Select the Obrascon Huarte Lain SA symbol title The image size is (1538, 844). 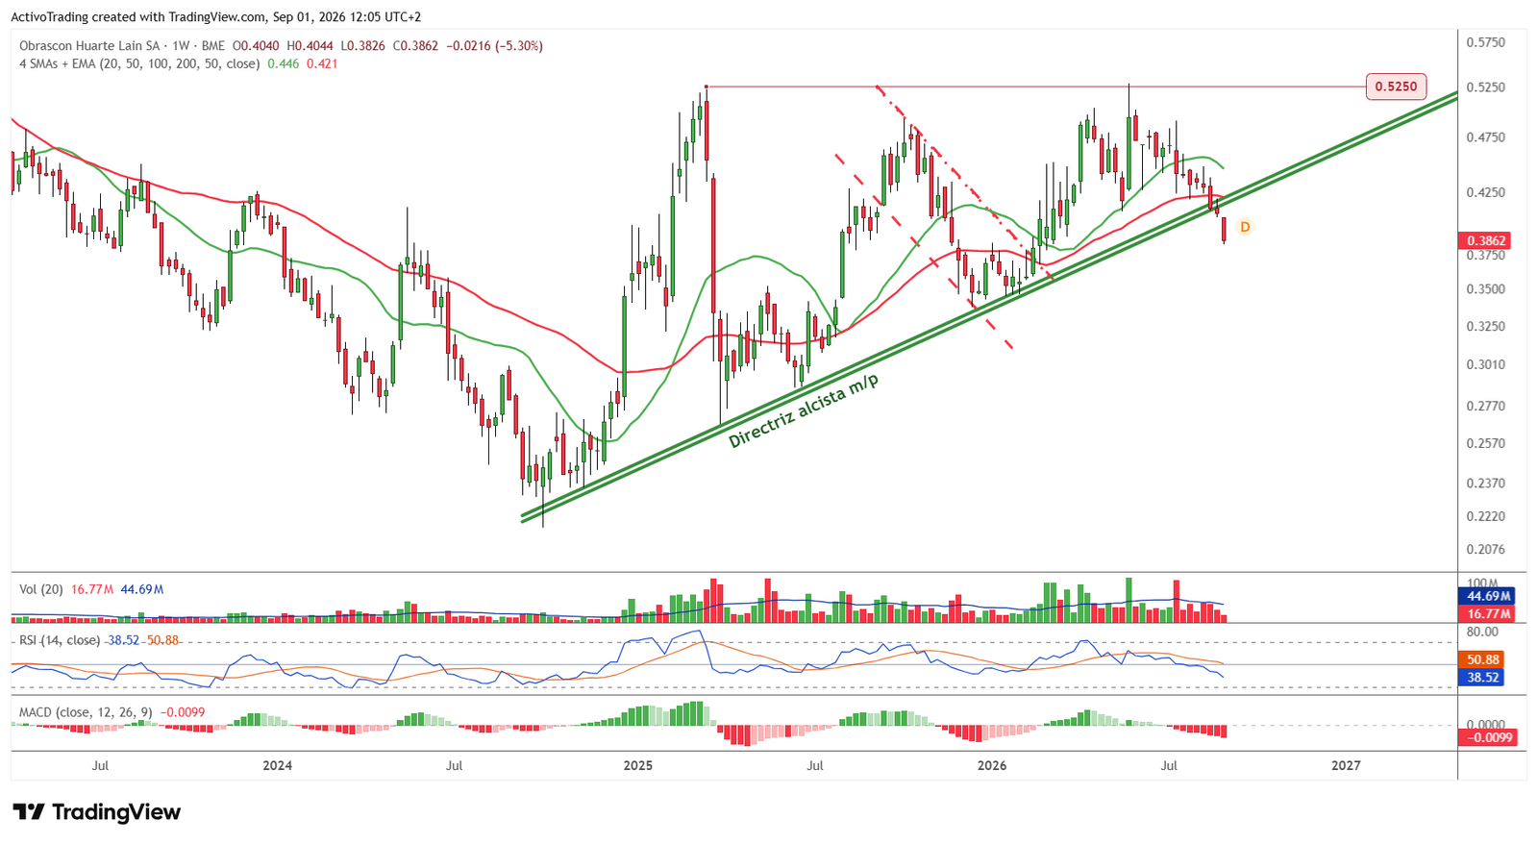[89, 45]
